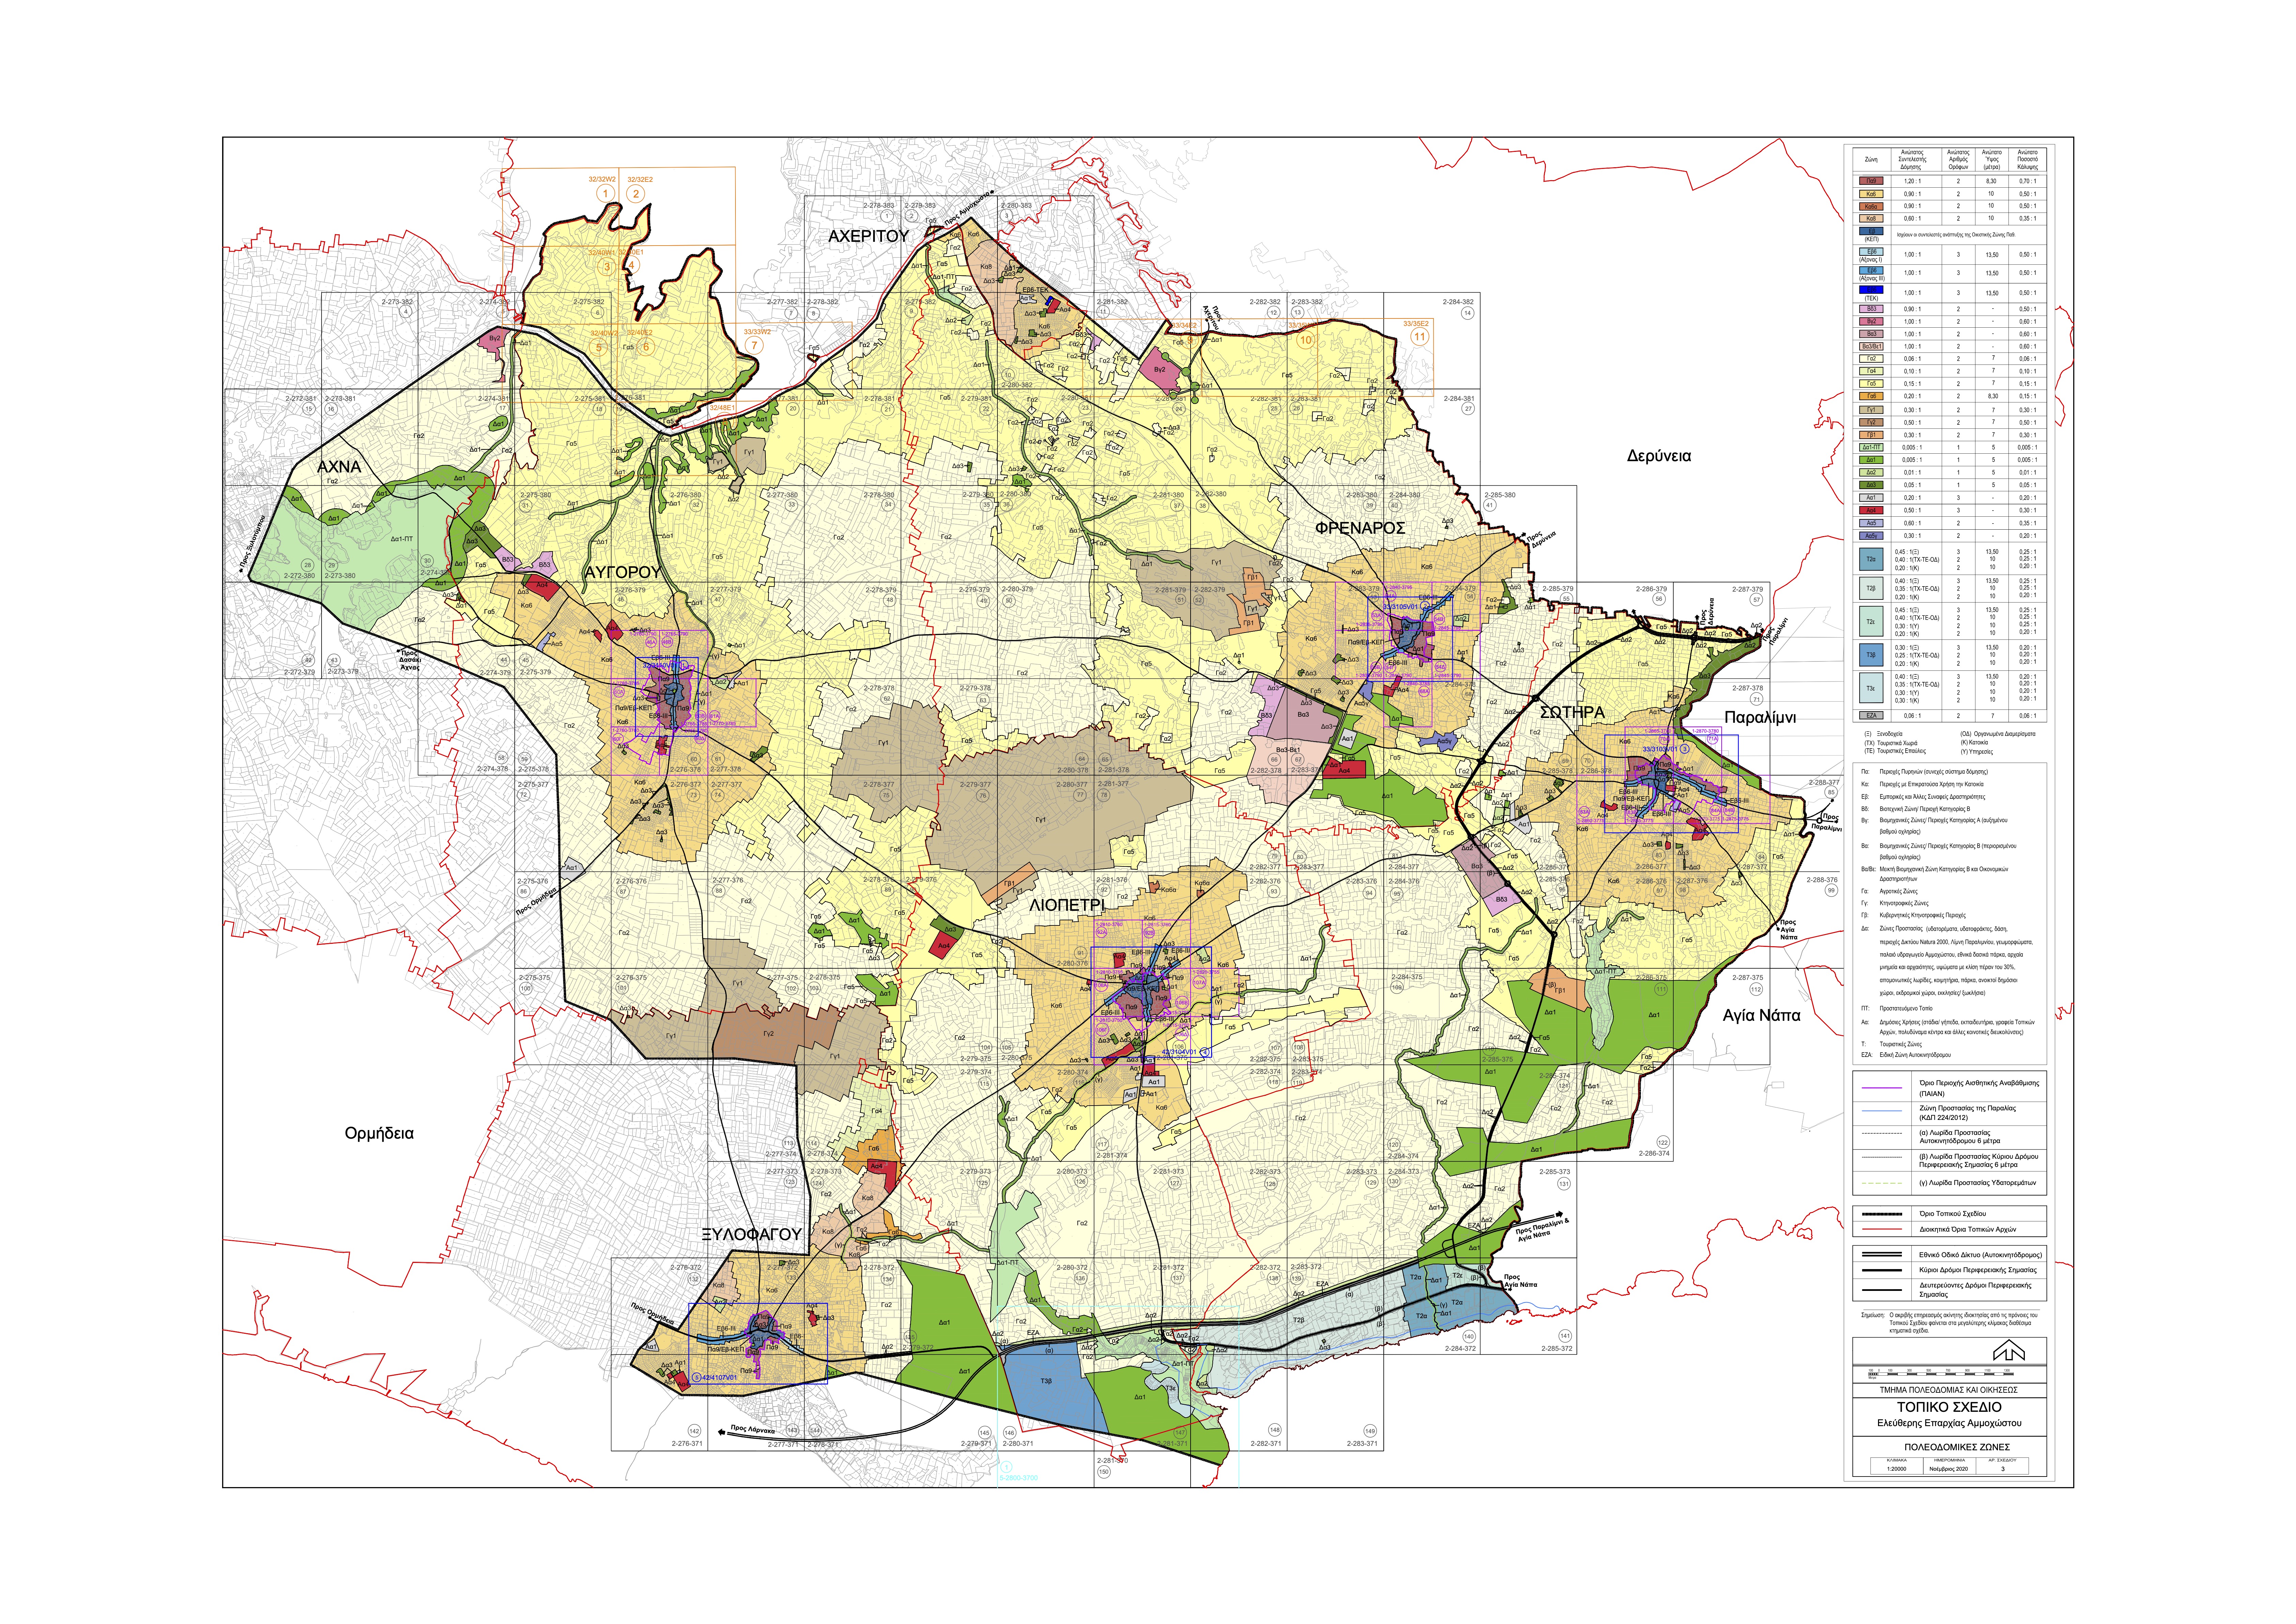The height and width of the screenshot is (1624, 2296).
Task: Click the Παραλίμνι municipality label
Action: tap(1760, 718)
